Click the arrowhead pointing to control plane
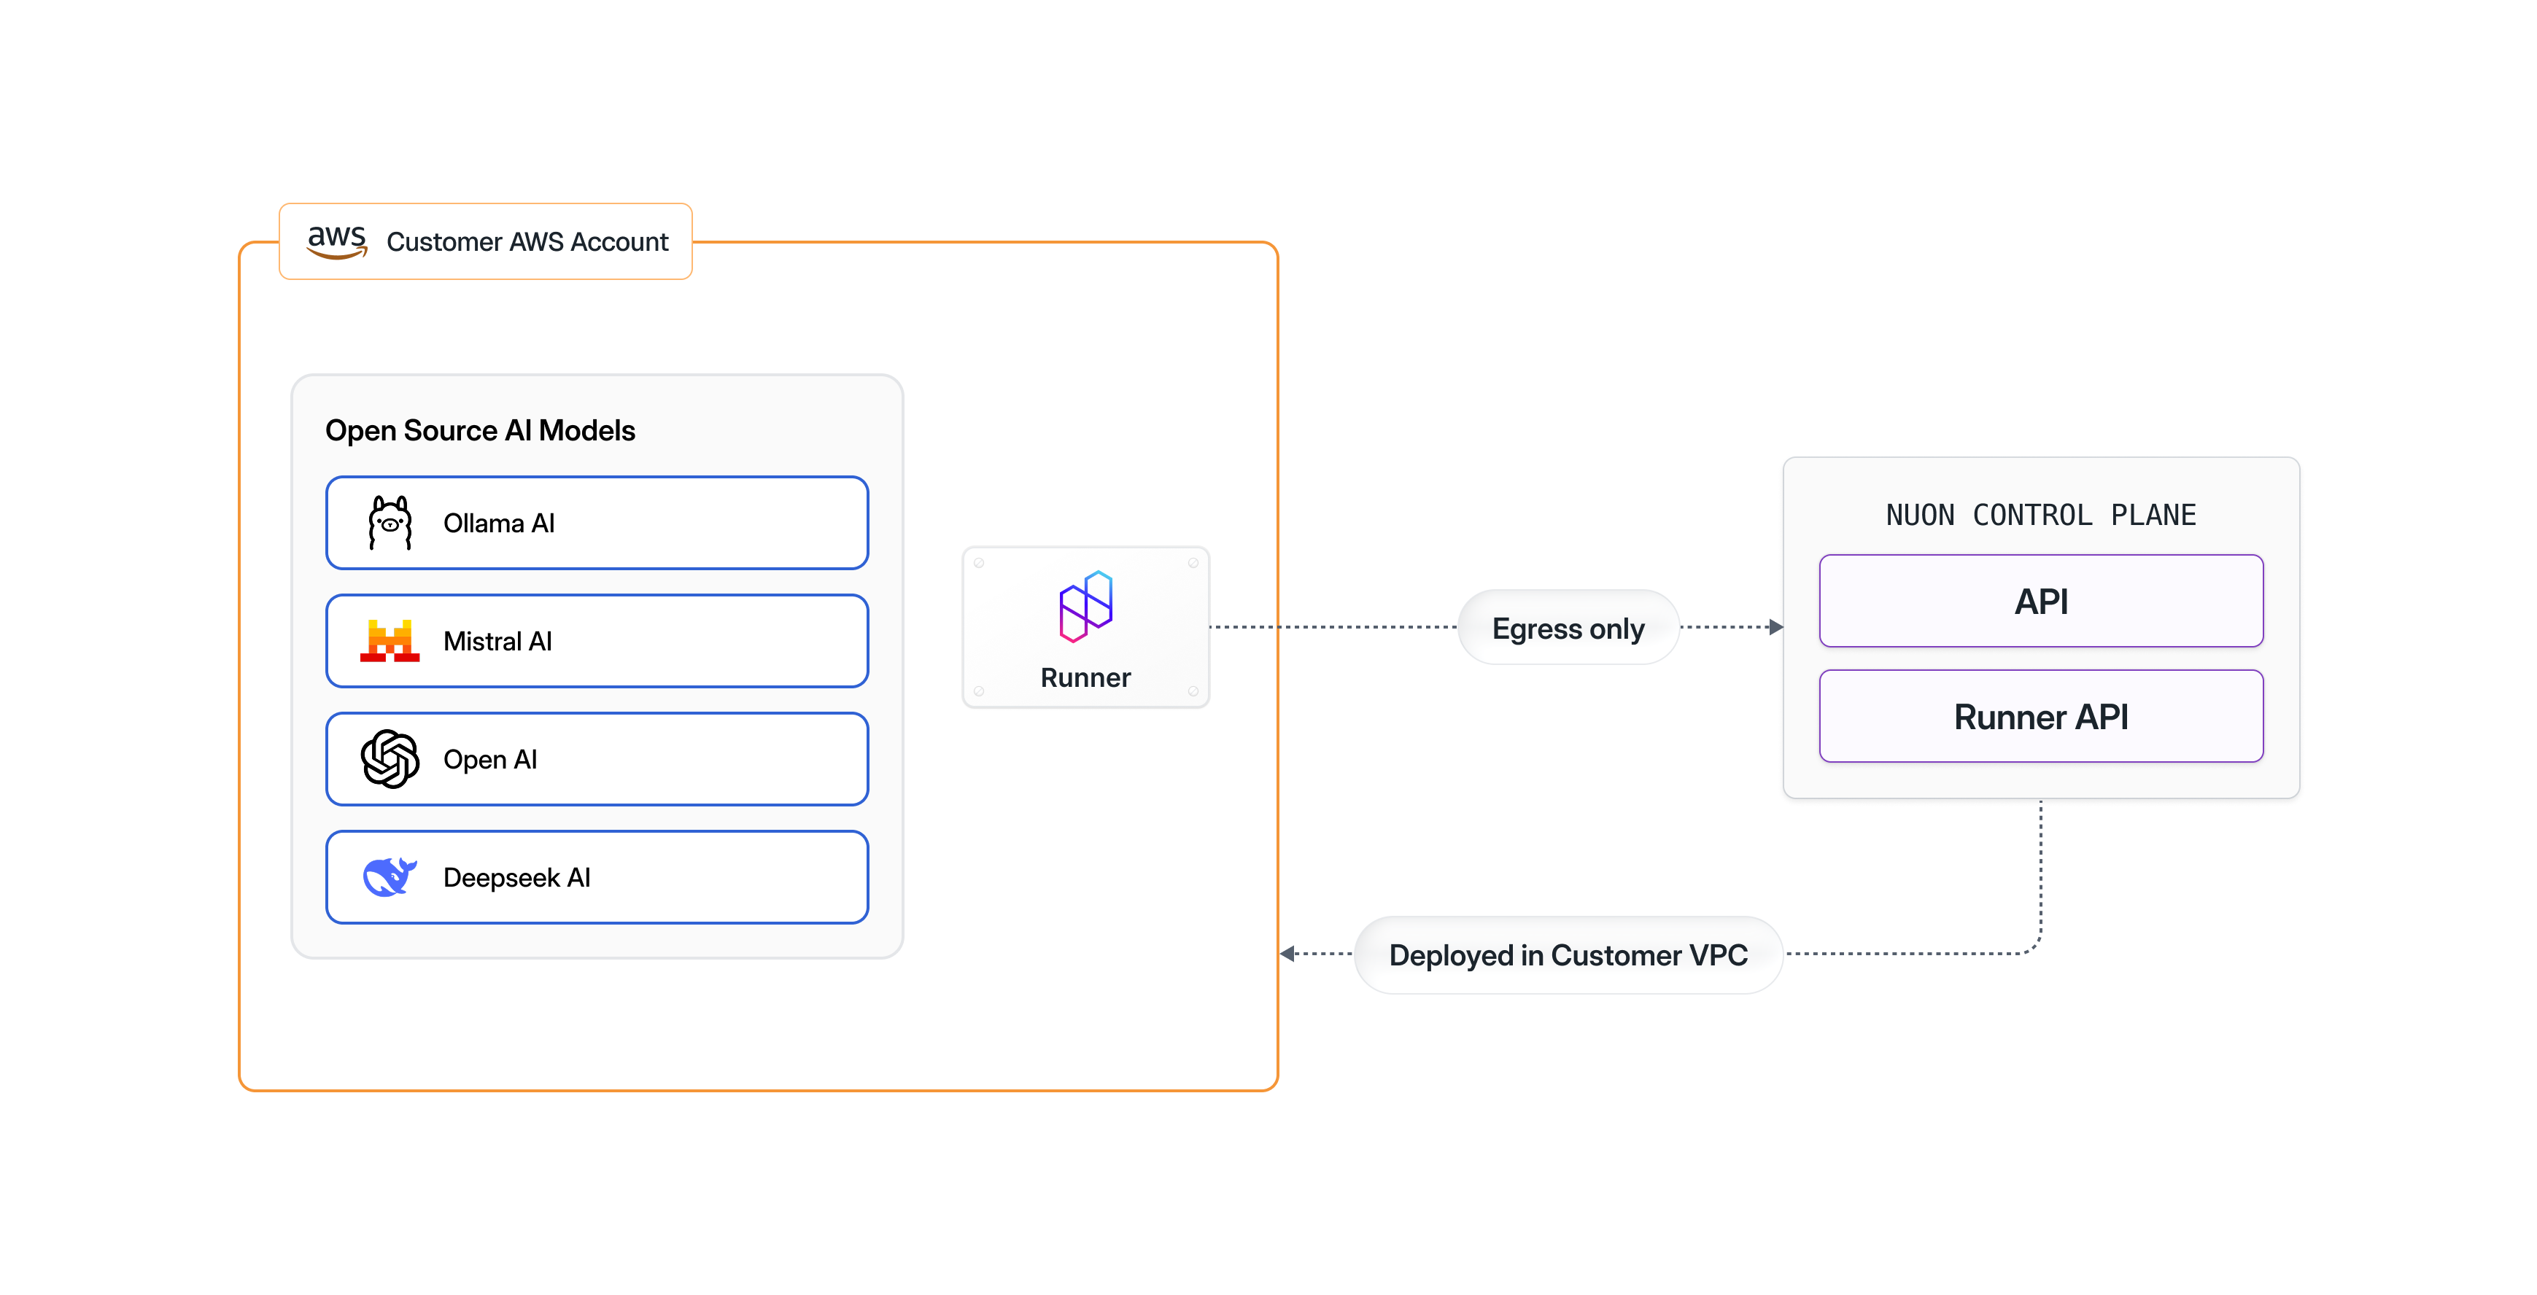This screenshot has width=2537, height=1295. (x=1775, y=627)
